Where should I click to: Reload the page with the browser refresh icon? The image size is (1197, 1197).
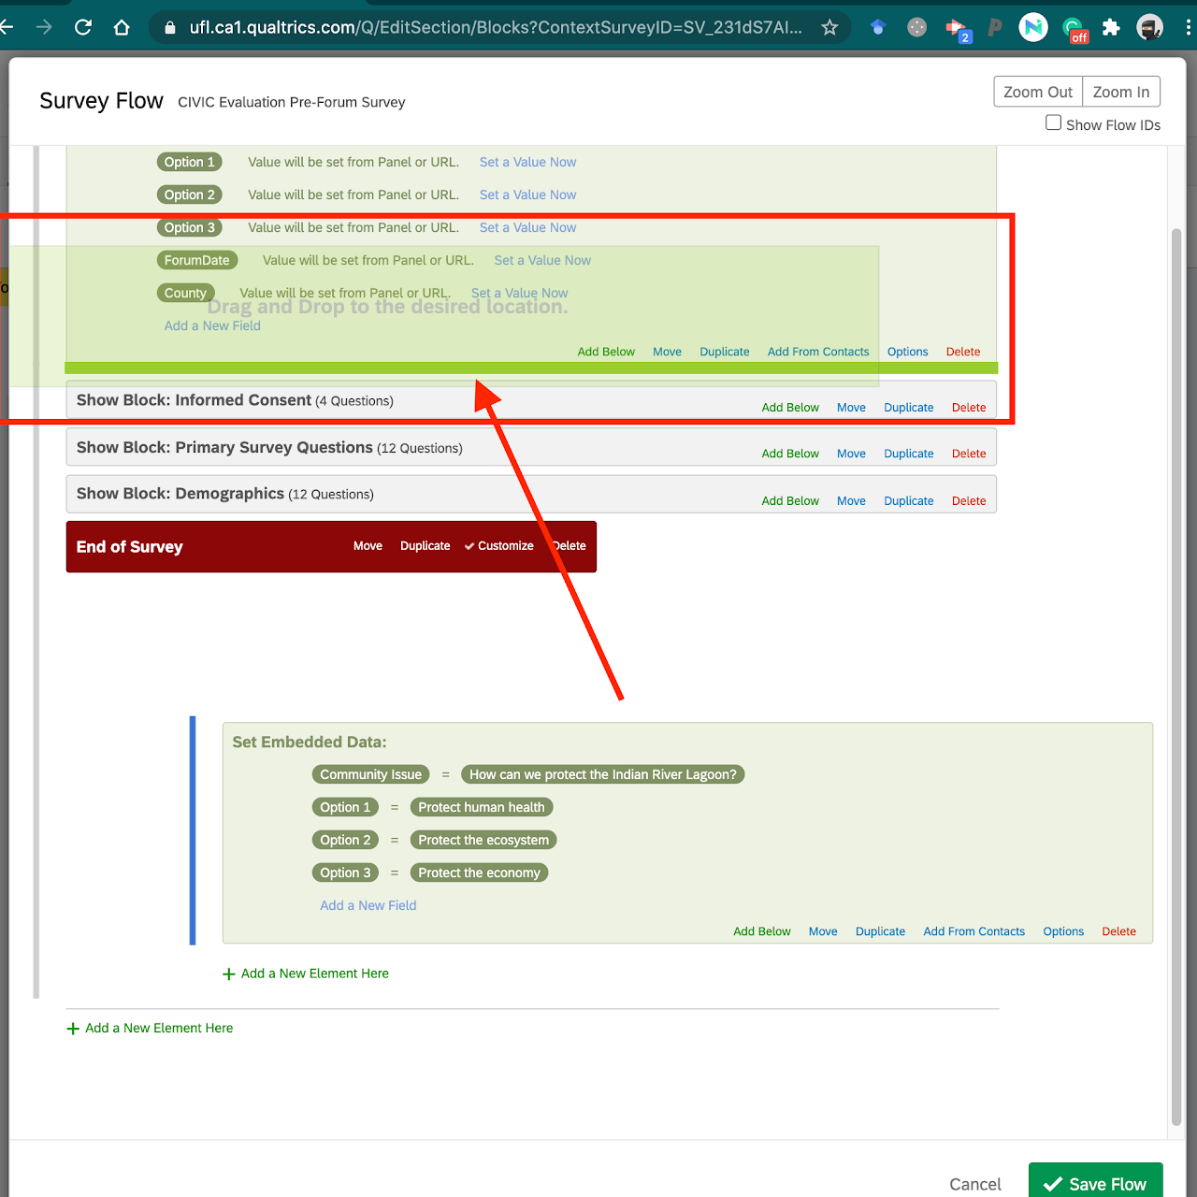coord(83,27)
